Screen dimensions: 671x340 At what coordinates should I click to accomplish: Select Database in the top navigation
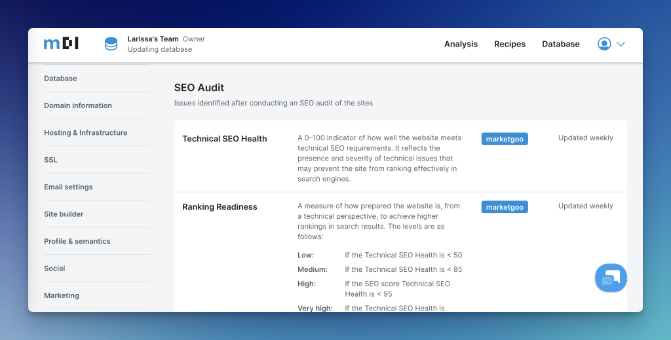pos(560,44)
